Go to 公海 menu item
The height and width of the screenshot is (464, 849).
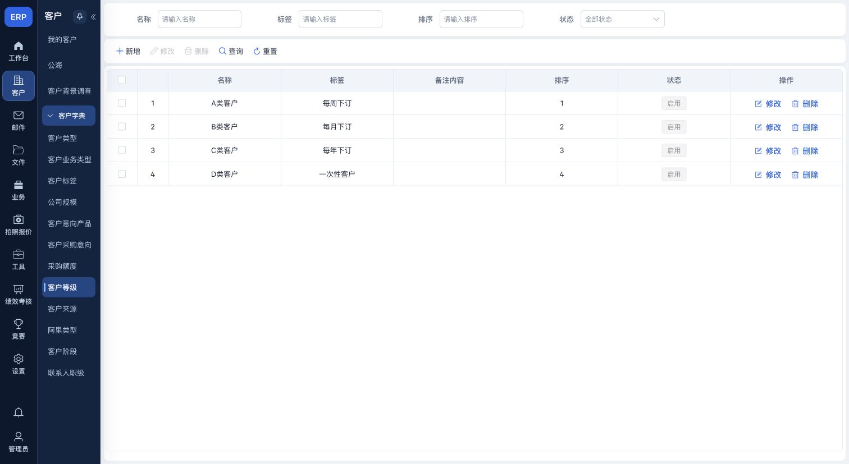click(69, 65)
